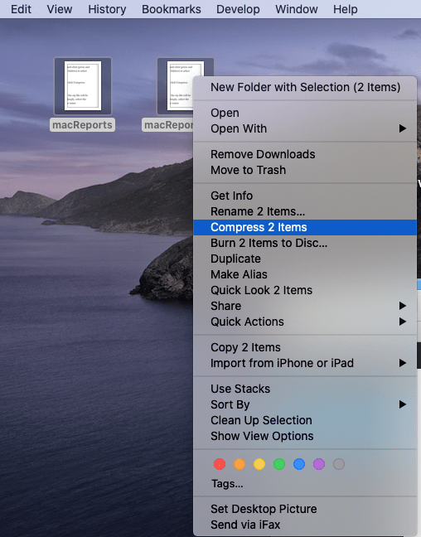Apply the gray tag color

coord(339,464)
